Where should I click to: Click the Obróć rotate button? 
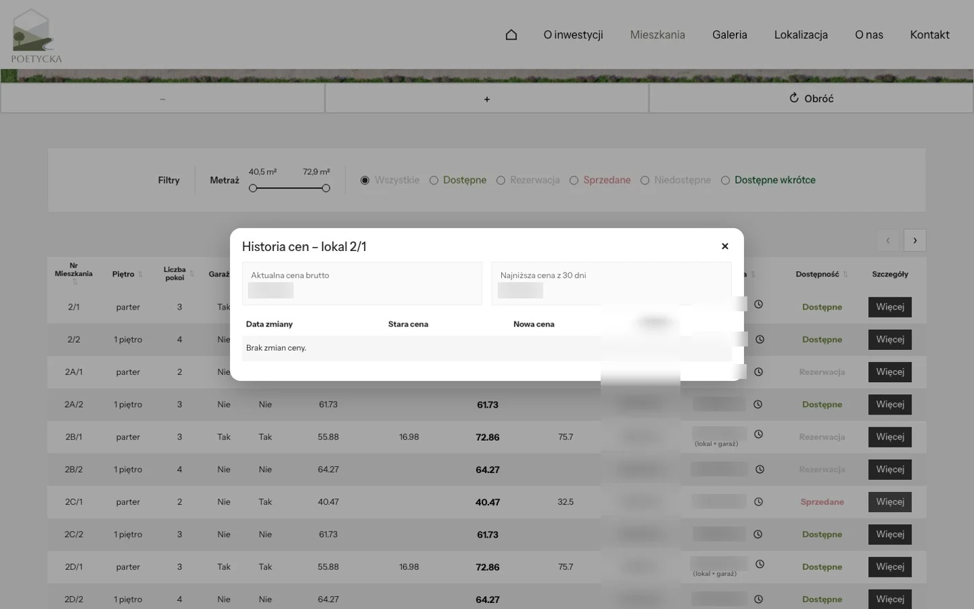pos(811,98)
